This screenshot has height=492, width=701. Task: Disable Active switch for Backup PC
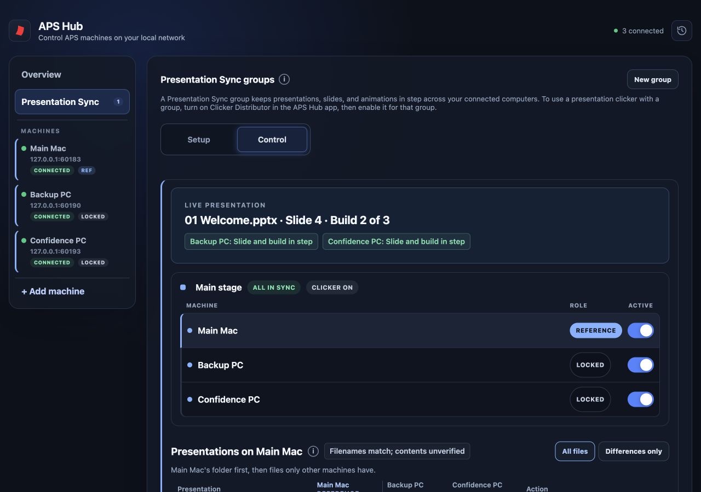point(641,365)
